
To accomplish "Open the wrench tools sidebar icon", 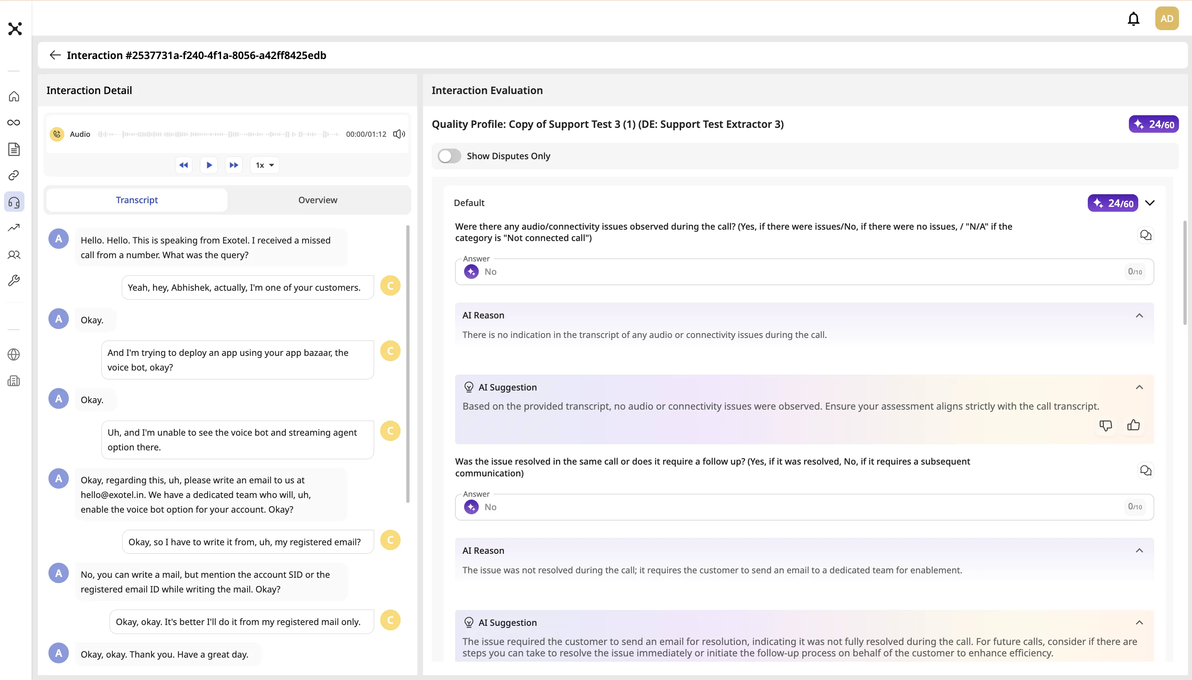I will pyautogui.click(x=14, y=280).
